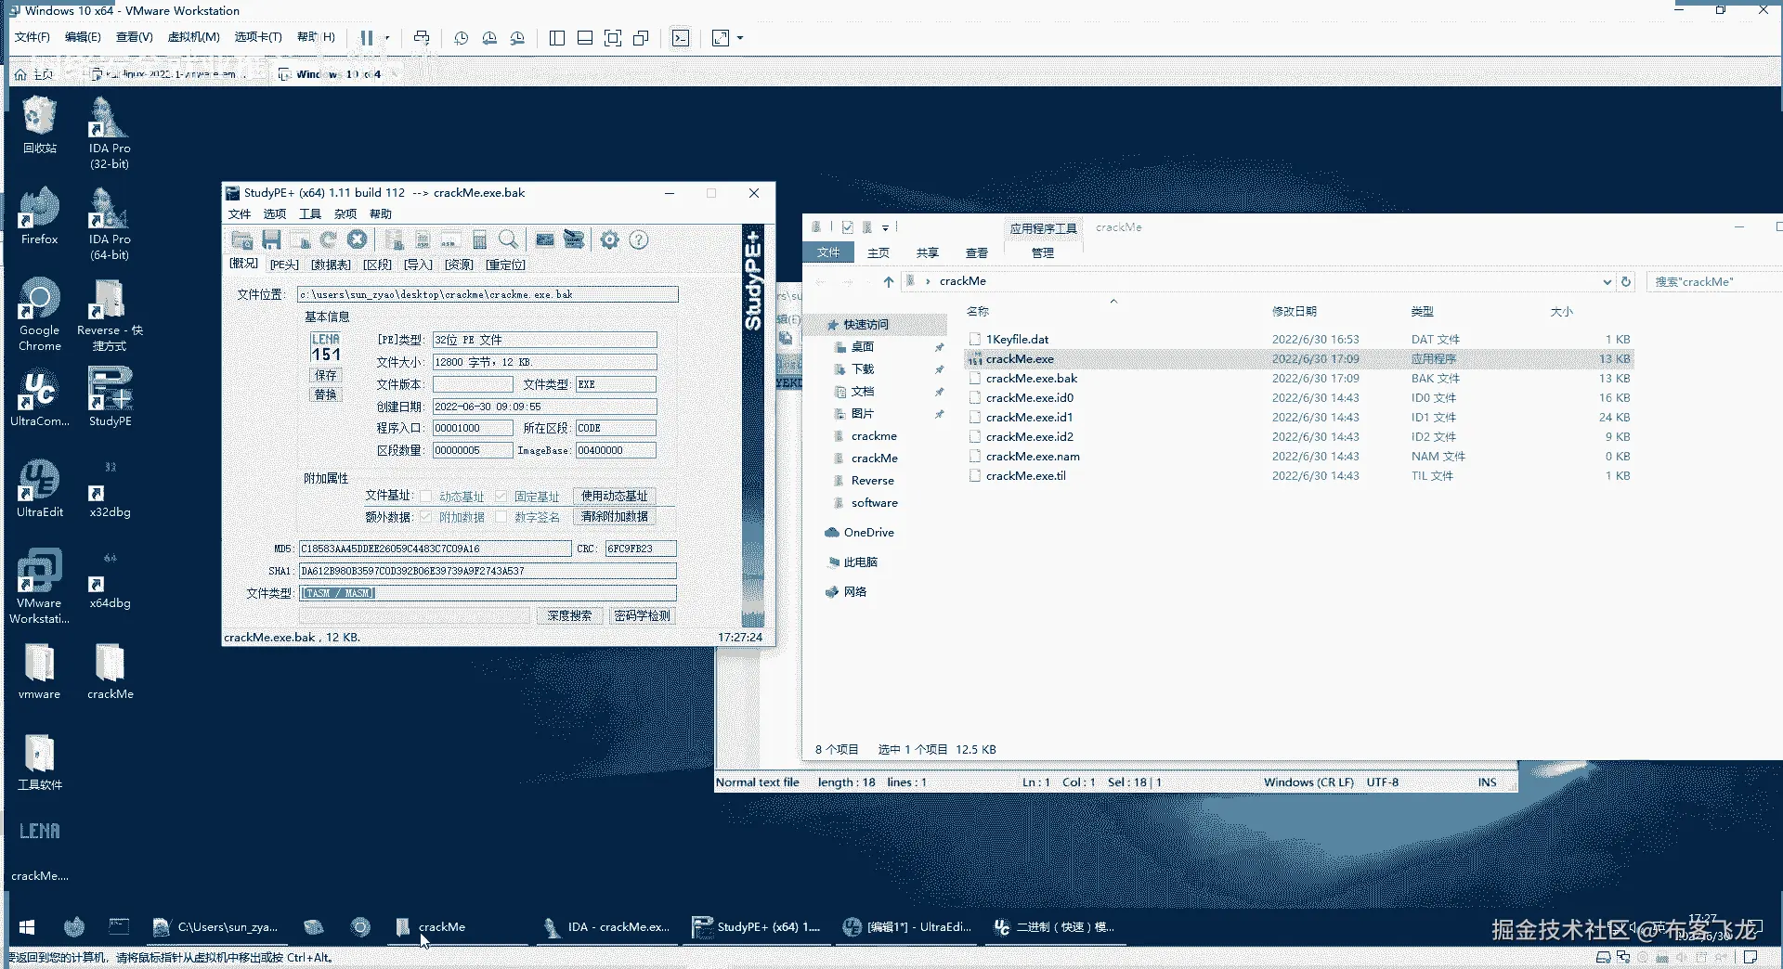Expand the Explorer address bar history dropdown

[1607, 281]
